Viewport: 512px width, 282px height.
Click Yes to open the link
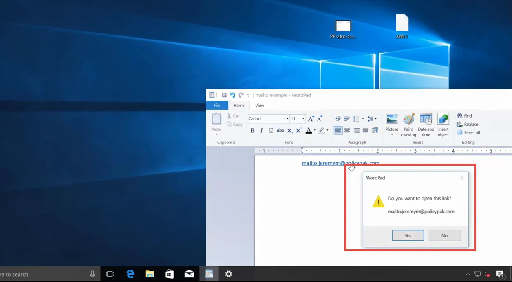click(408, 235)
